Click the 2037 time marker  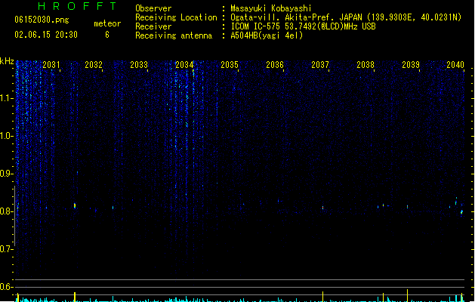point(320,65)
